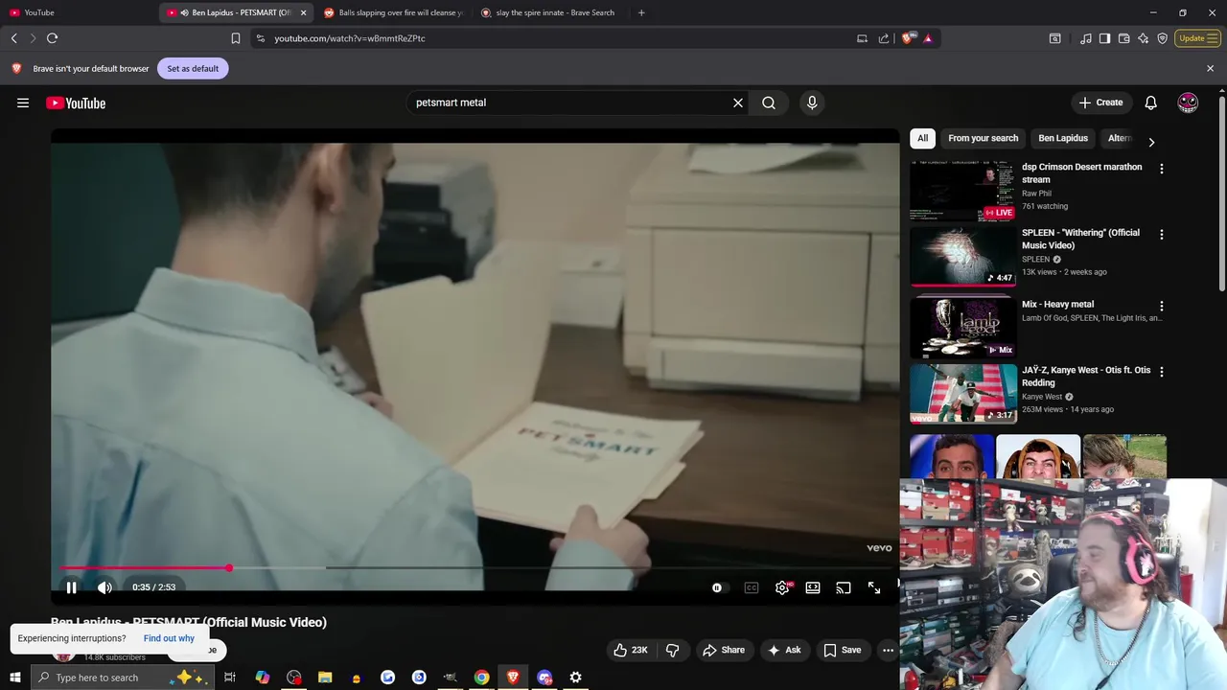
Task: Set Brave as default browser
Action: [193, 68]
